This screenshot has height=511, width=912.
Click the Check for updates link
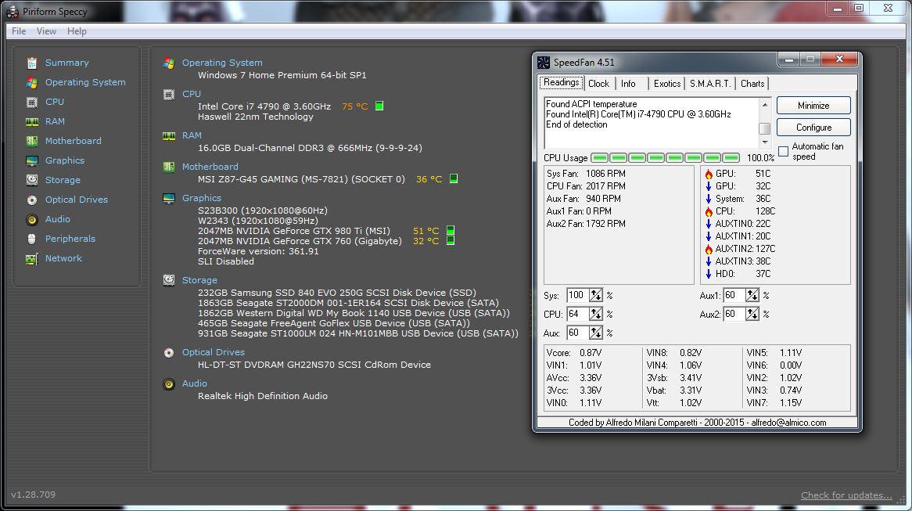[x=846, y=495]
